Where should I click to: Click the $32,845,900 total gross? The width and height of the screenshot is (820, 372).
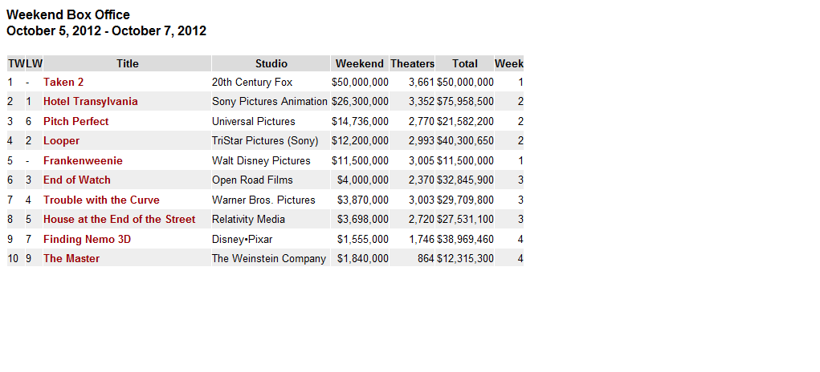click(466, 180)
